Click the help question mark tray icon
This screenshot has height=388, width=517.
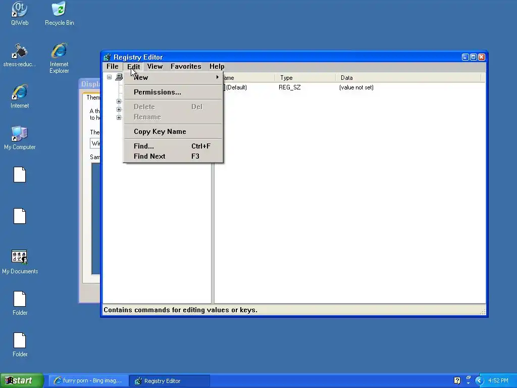[x=457, y=380]
